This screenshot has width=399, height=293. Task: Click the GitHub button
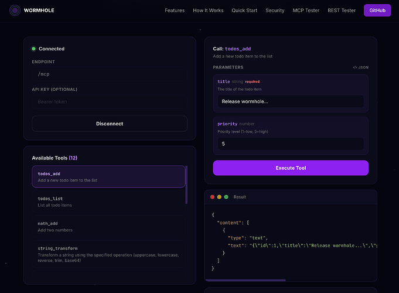[377, 11]
